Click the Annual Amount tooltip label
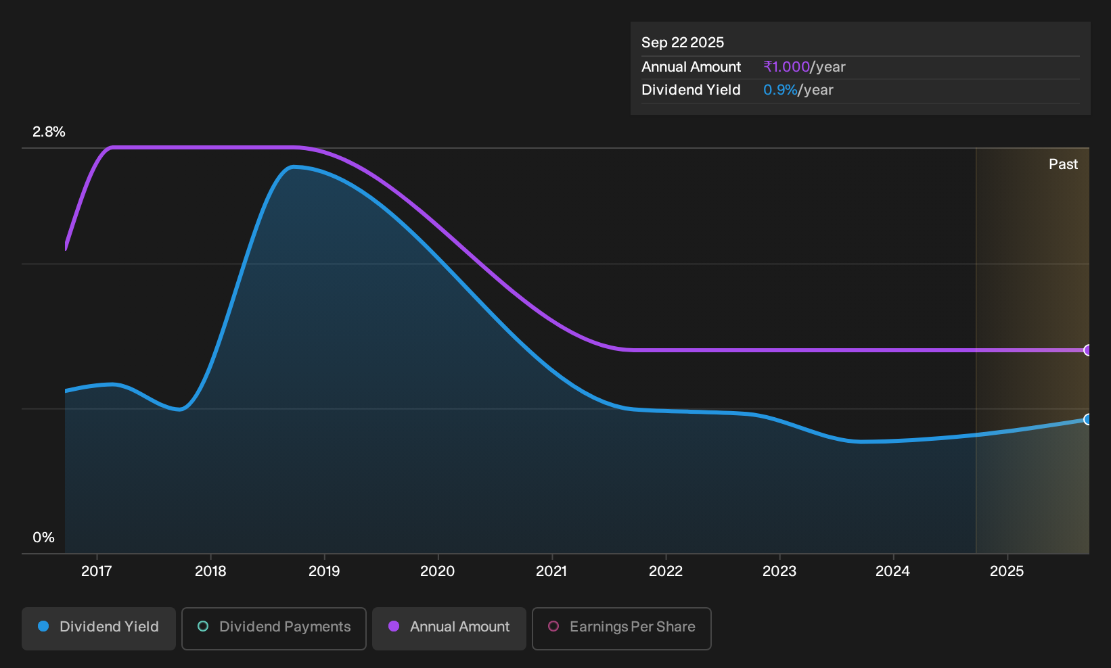 coord(691,67)
